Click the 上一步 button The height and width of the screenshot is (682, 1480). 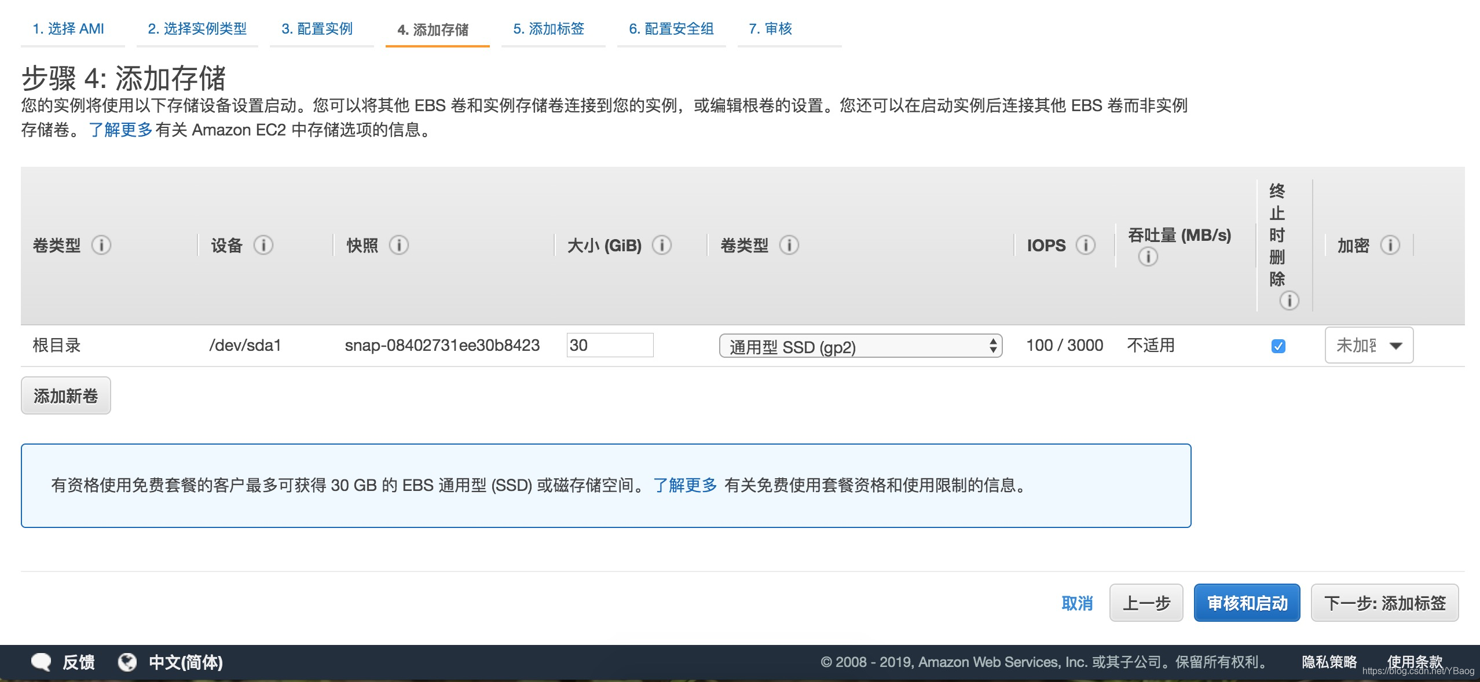click(x=1146, y=603)
